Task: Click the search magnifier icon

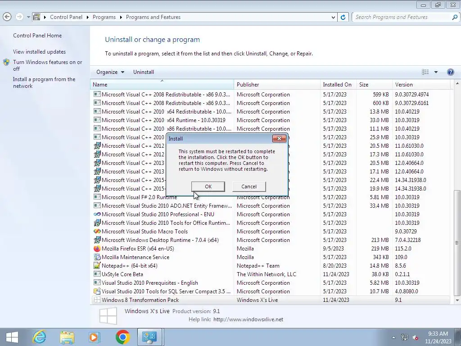Action: coord(455,17)
